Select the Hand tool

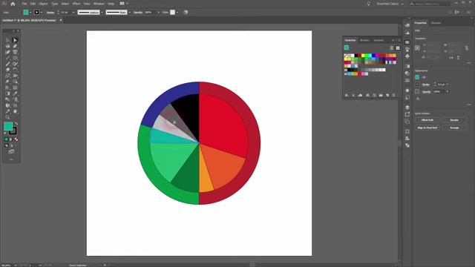15,111
